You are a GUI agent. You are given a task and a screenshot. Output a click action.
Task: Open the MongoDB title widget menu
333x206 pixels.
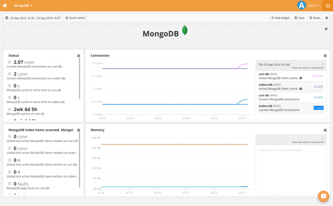click(326, 29)
